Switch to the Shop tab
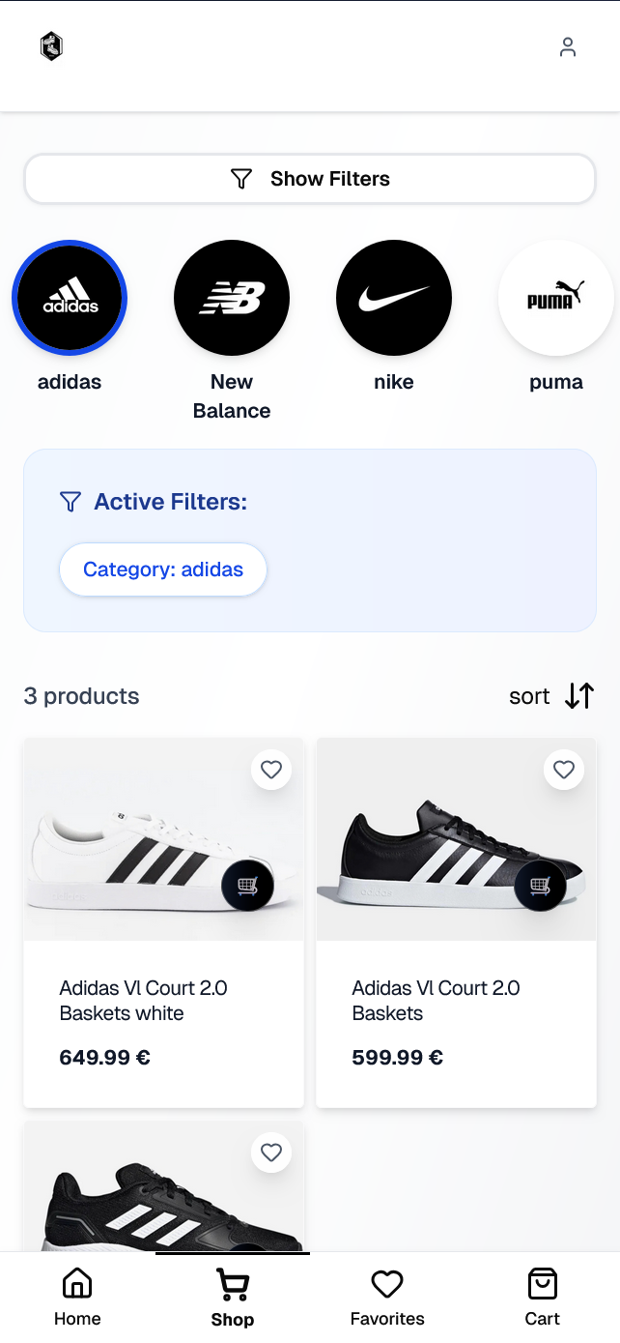 click(x=233, y=1299)
